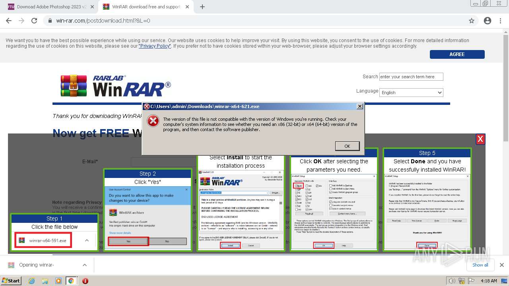
Task: Expand options for the Opening winrar- download
Action: 84,265
